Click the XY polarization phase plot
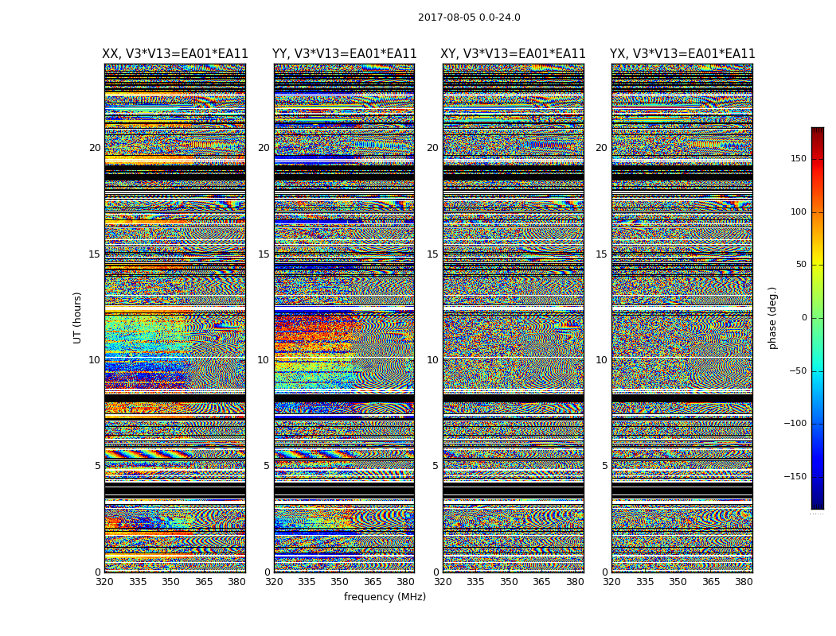 pos(514,318)
